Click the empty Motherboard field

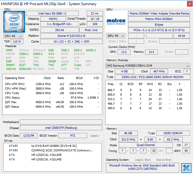pyautogui.click(x=61, y=122)
